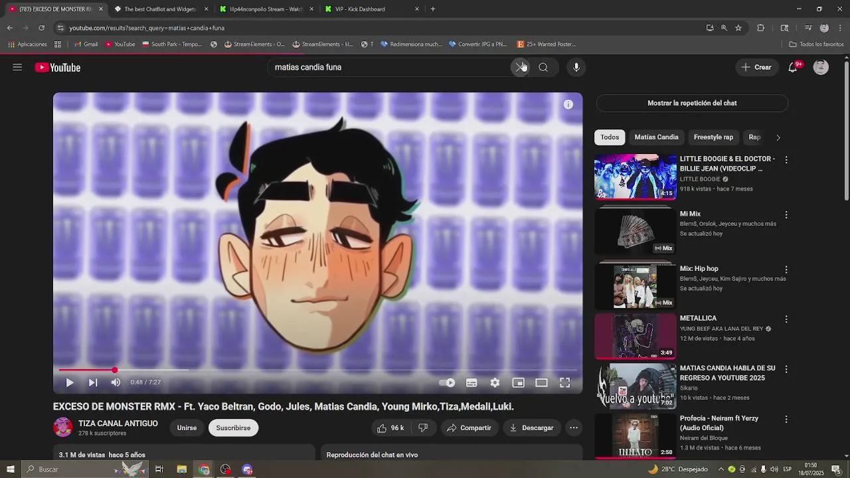This screenshot has height=478, width=850.
Task: Open a new browser tab
Action: pyautogui.click(x=433, y=9)
